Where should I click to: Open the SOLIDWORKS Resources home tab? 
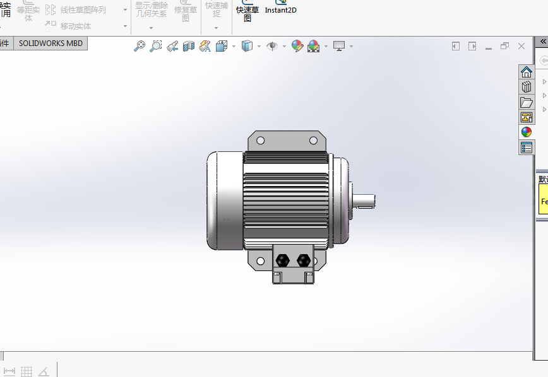point(527,72)
